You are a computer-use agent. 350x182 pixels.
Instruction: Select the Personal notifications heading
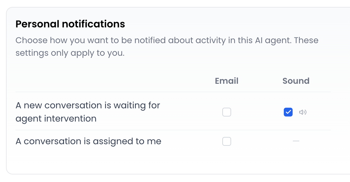(x=70, y=24)
